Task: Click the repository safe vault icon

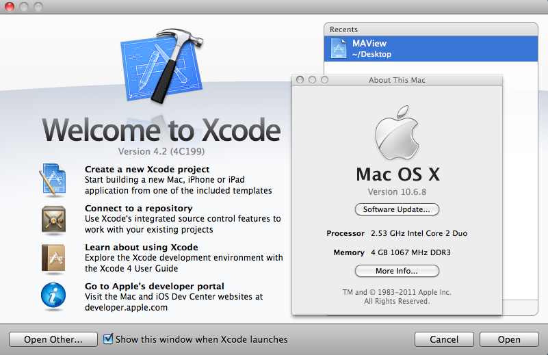Action: point(53,220)
